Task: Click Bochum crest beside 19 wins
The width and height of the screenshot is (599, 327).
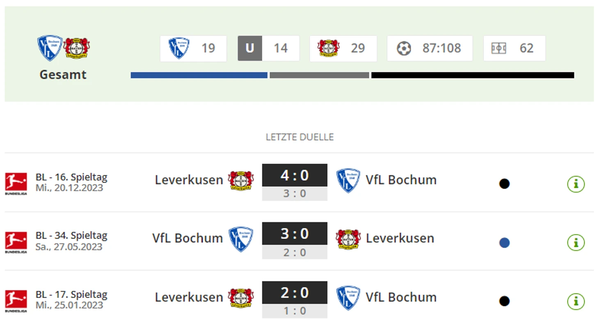Action: pyautogui.click(x=179, y=48)
